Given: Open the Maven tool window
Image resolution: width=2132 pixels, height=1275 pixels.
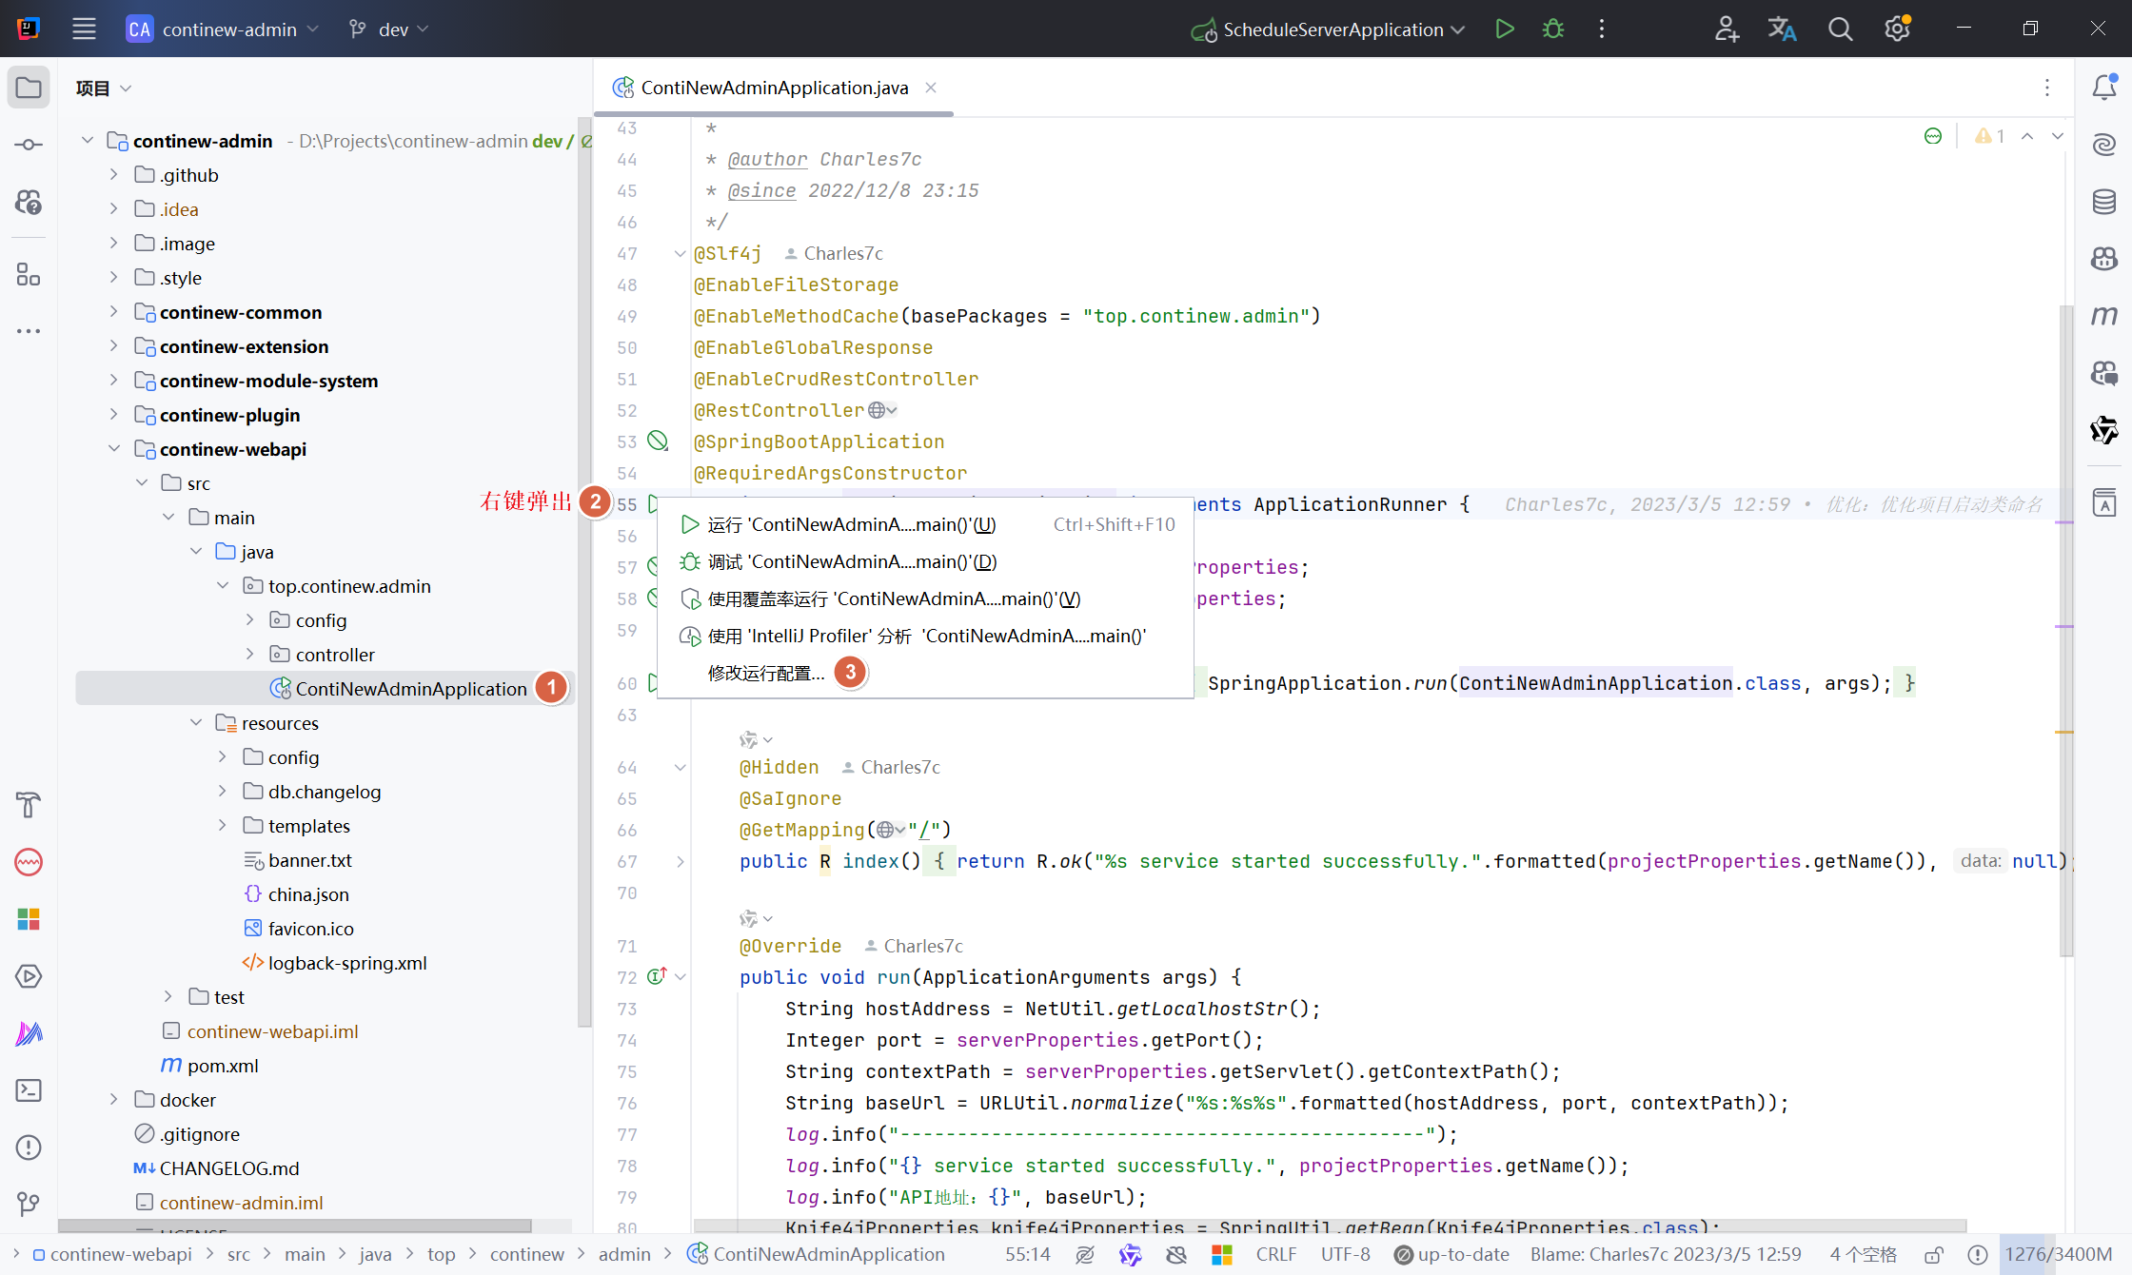Looking at the screenshot, I should 2104,315.
